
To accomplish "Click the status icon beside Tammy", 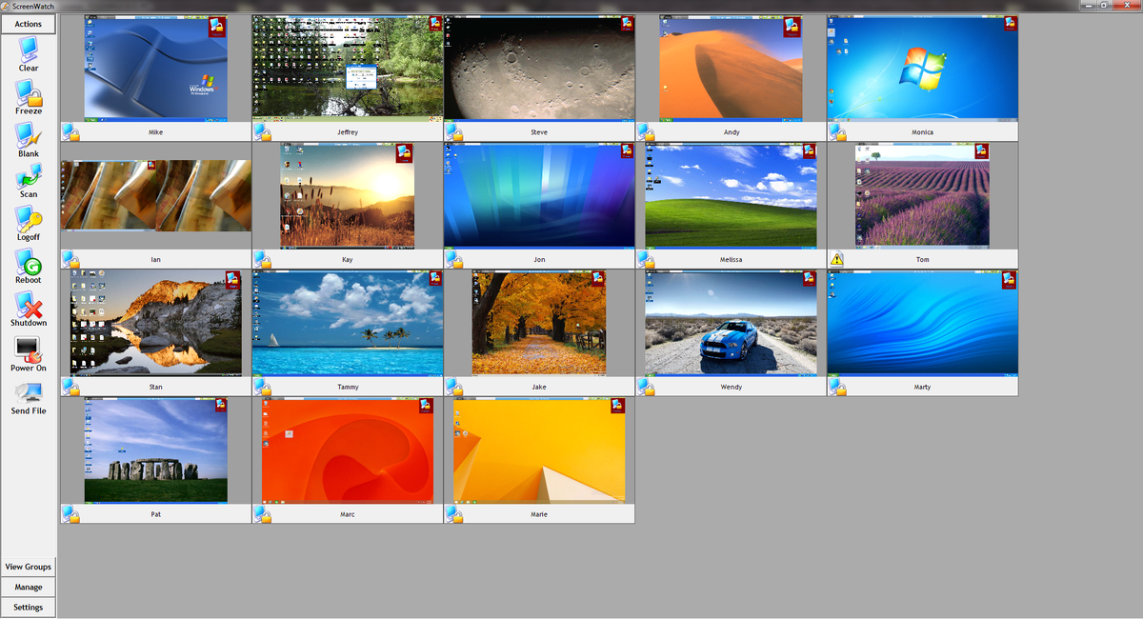I will click(262, 387).
